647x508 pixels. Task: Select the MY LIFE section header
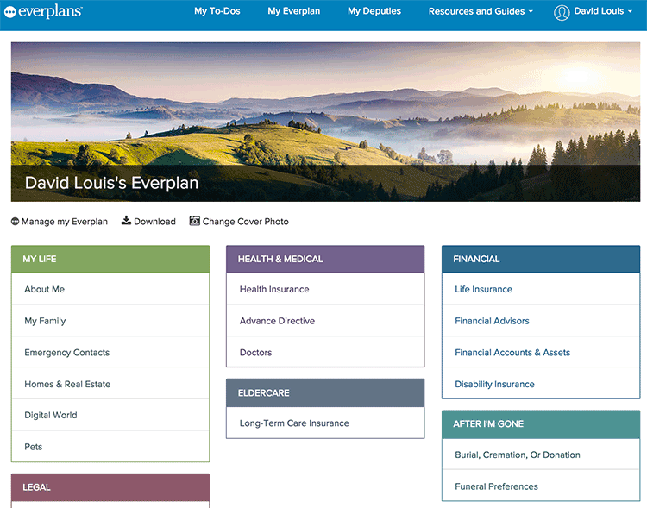click(110, 259)
